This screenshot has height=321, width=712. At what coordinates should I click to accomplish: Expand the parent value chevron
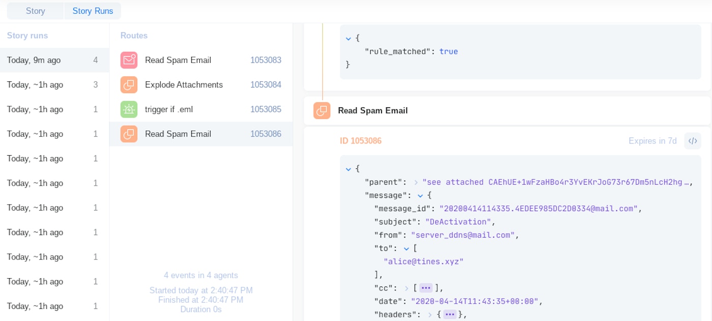pyautogui.click(x=416, y=182)
